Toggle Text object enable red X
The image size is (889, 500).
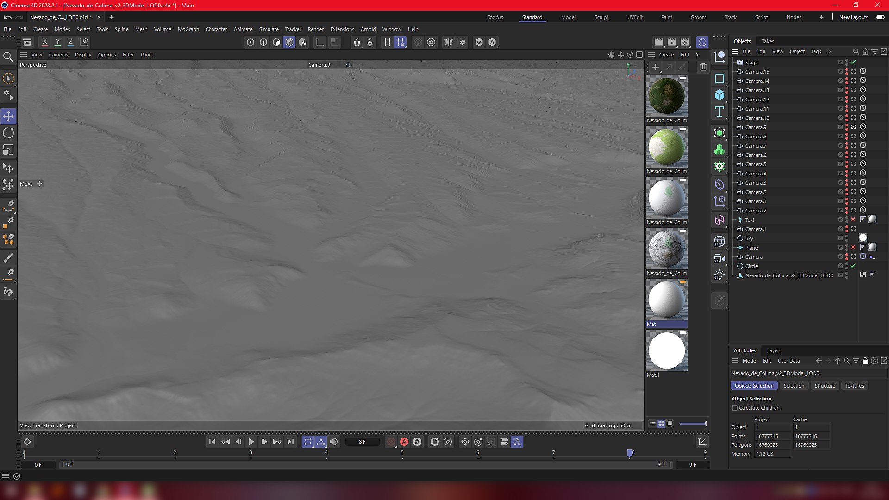pos(853,220)
